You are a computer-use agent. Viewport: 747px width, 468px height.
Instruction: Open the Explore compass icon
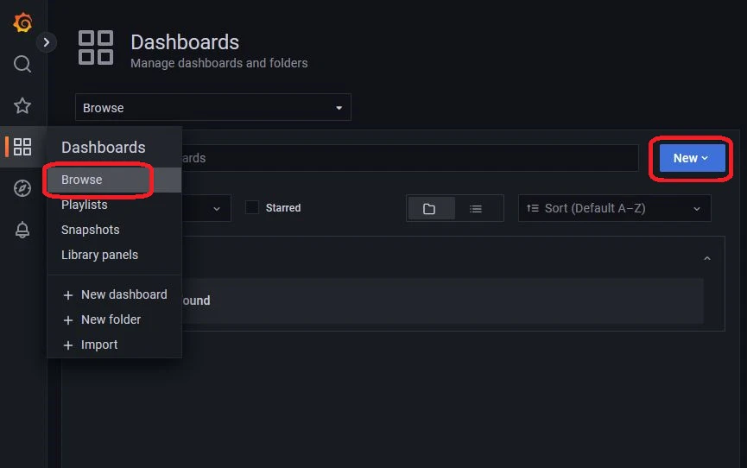click(x=22, y=188)
